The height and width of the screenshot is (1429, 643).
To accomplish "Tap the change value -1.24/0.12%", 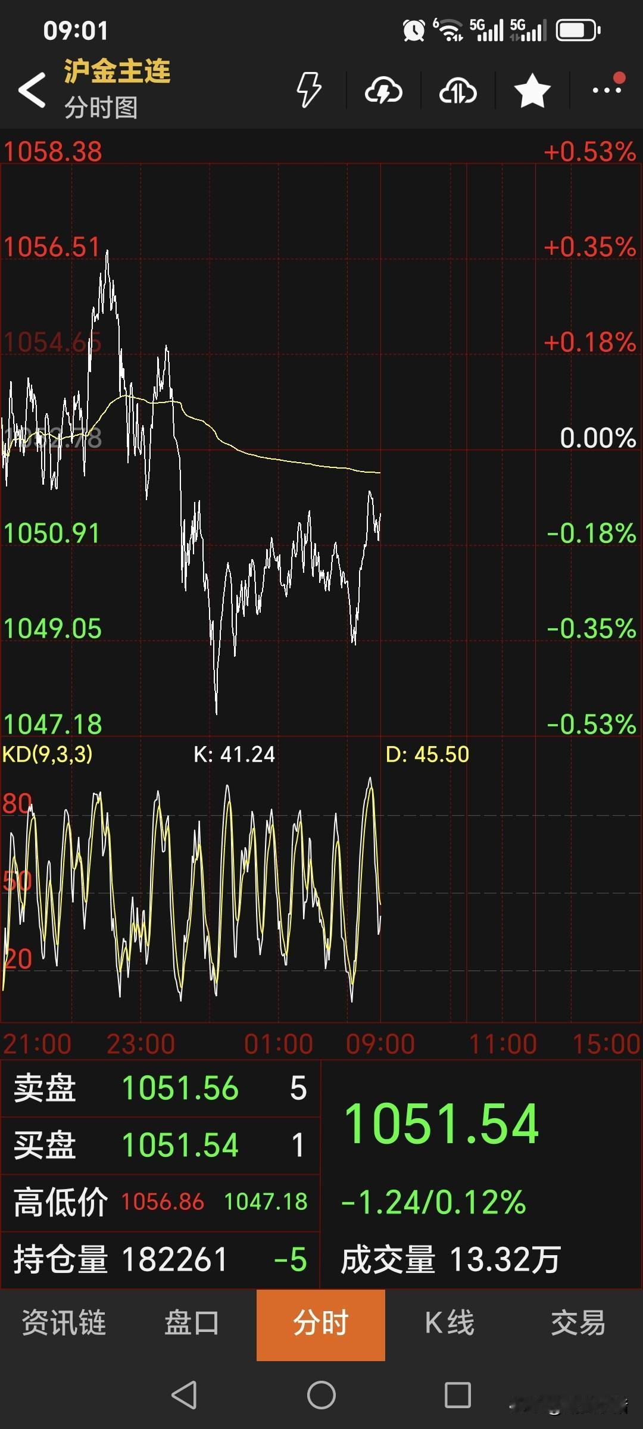I will pos(433,1202).
